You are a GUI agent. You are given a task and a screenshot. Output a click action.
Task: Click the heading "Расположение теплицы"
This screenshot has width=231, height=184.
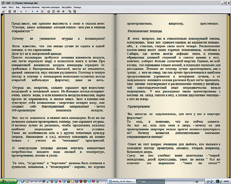[x=145, y=31]
